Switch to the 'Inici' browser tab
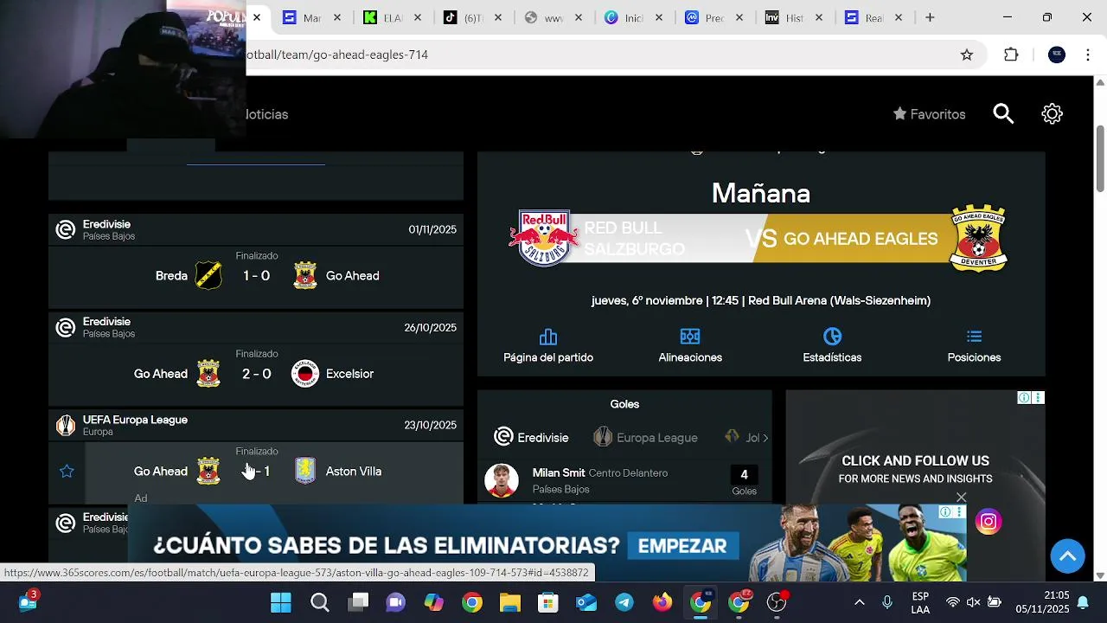Image resolution: width=1107 pixels, height=623 pixels. (x=634, y=17)
